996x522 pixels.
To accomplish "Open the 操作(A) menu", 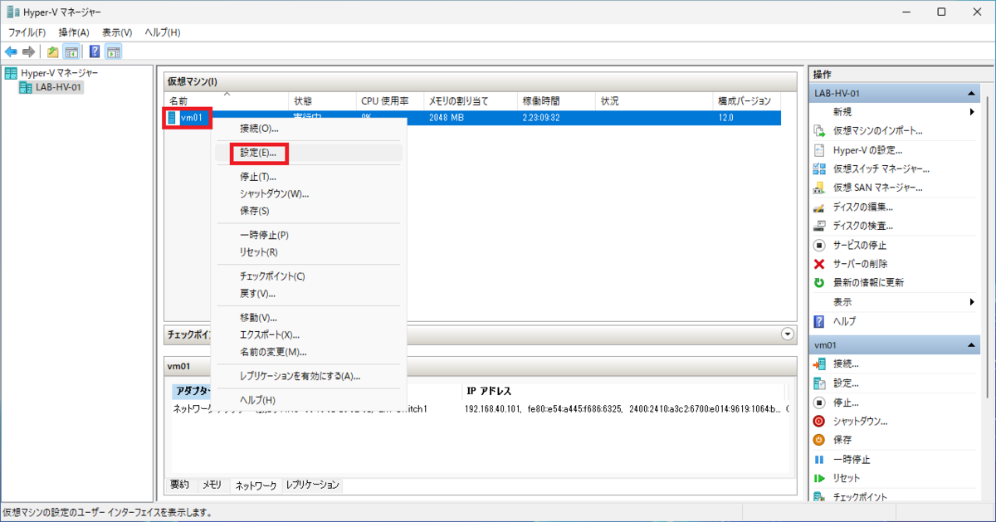I will tap(74, 32).
